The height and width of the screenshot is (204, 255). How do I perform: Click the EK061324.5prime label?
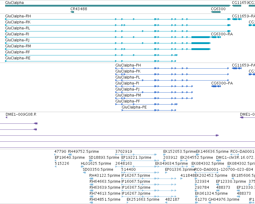(x=211, y=194)
